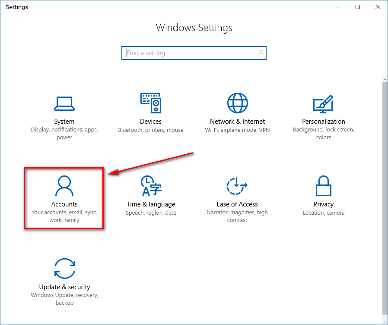
Task: Maximize the Settings window
Action: [x=358, y=7]
